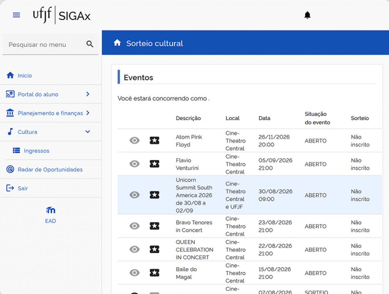Click date 26/11/2026 20:00

click(274, 141)
